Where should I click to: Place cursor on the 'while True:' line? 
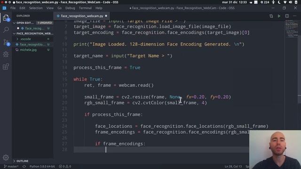point(88,79)
